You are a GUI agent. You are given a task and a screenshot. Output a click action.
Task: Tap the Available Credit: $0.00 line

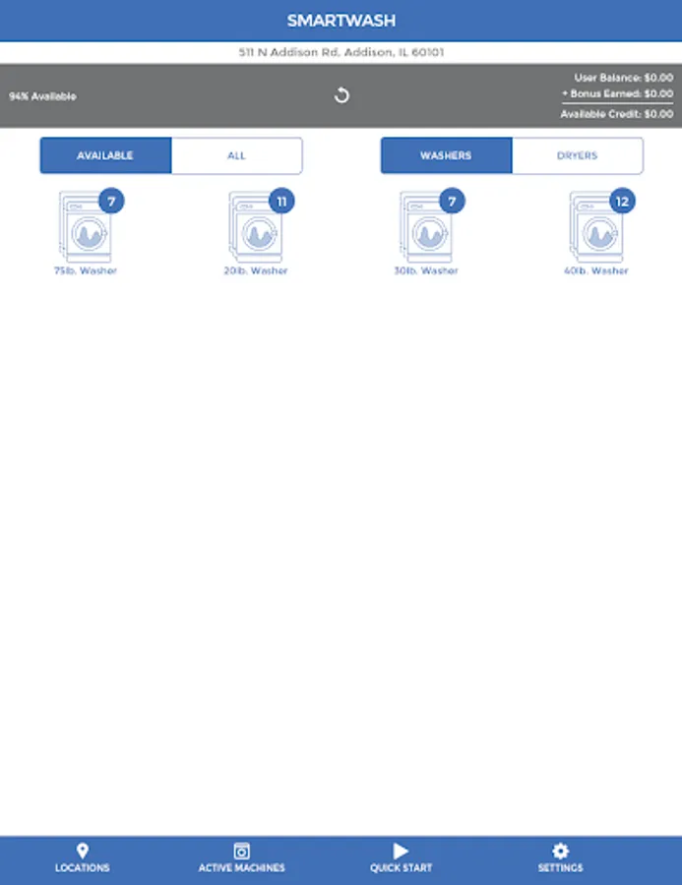[x=617, y=114]
